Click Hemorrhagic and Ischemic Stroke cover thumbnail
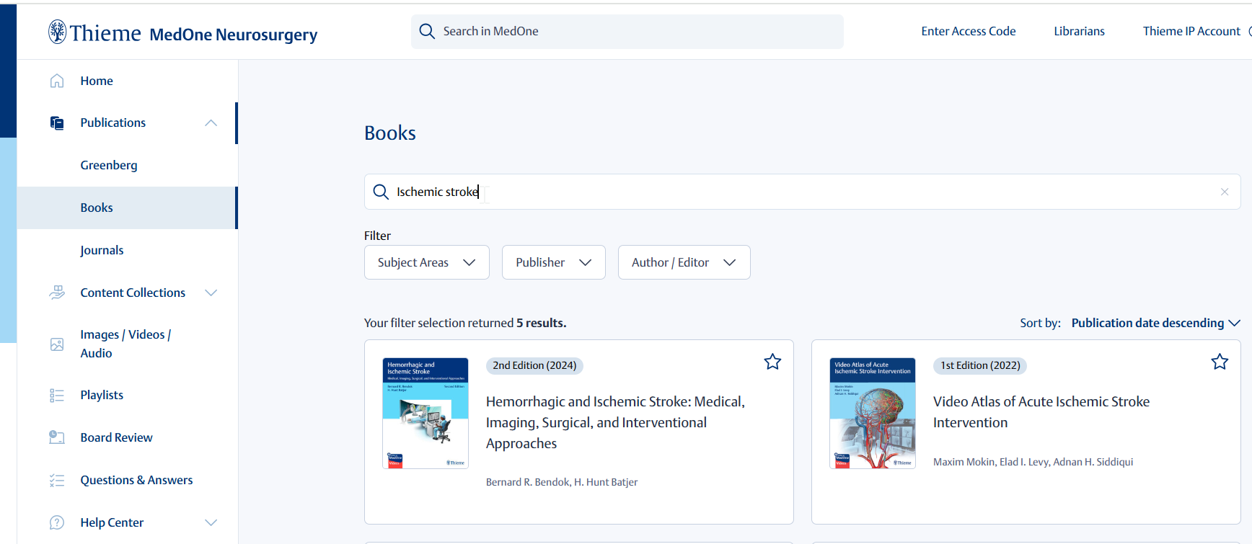The image size is (1252, 544). (x=426, y=413)
